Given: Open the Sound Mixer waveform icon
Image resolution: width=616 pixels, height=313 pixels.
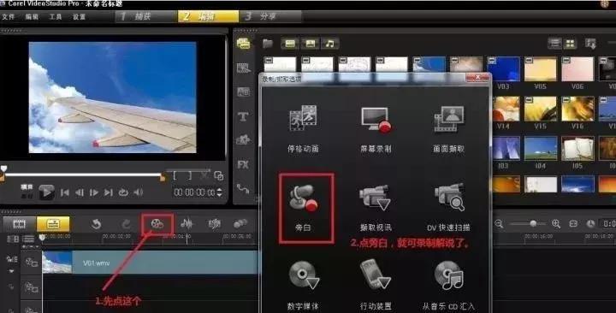Looking at the screenshot, I should coord(187,224).
